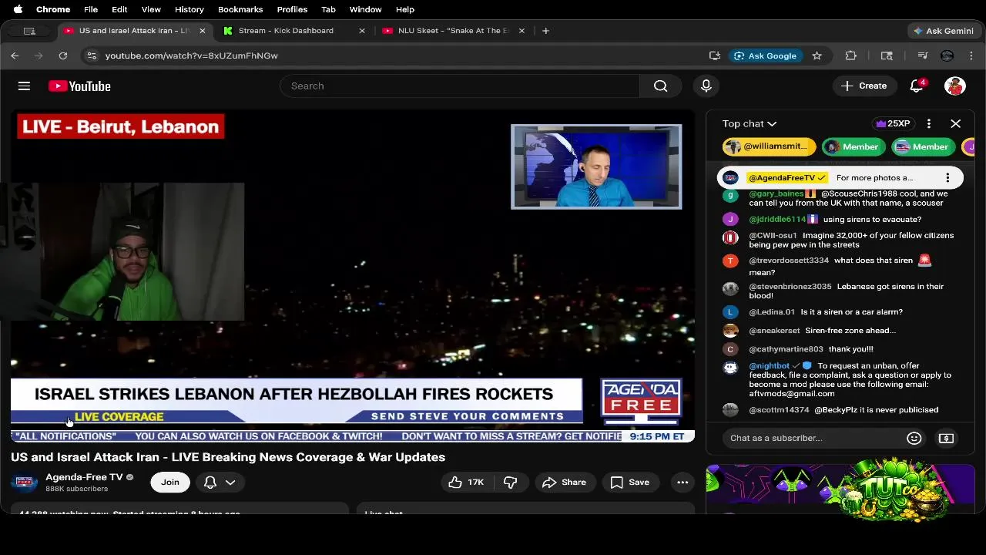Open the Bookmarks menu

[x=240, y=9]
